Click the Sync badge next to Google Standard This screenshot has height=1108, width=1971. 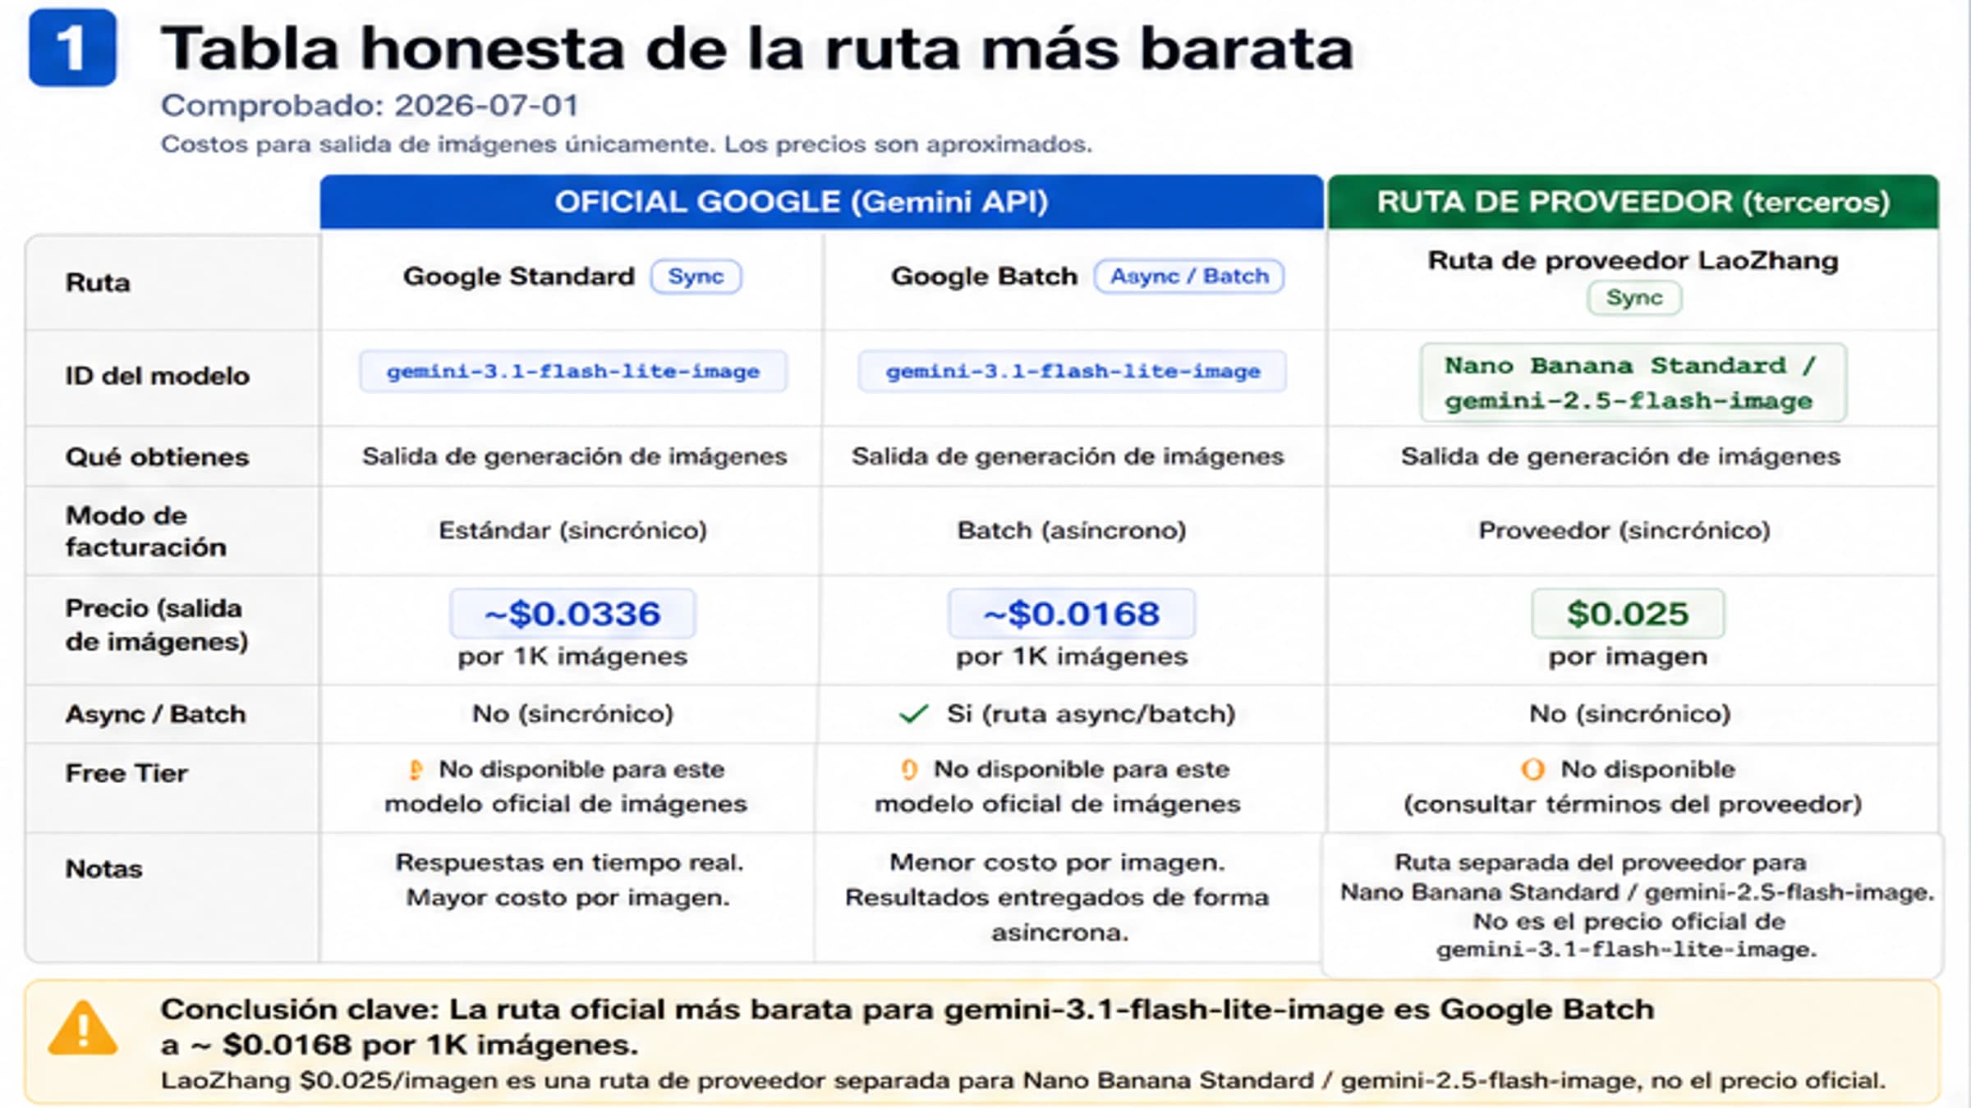(696, 277)
